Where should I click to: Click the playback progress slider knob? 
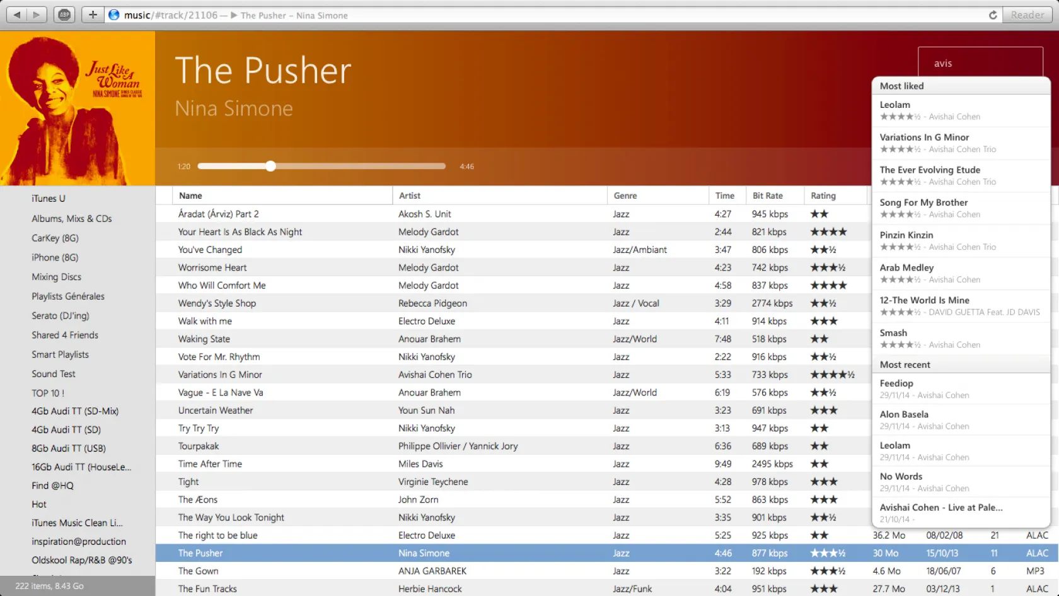pyautogui.click(x=270, y=167)
